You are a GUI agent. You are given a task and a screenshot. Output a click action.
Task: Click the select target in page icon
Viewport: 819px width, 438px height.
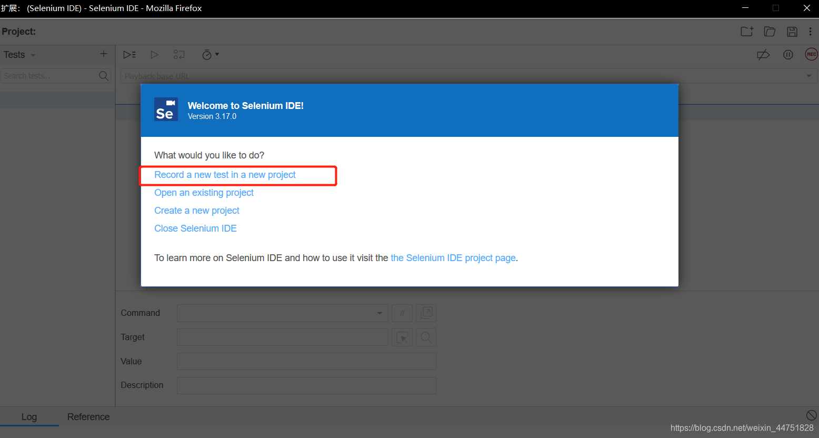(x=402, y=337)
